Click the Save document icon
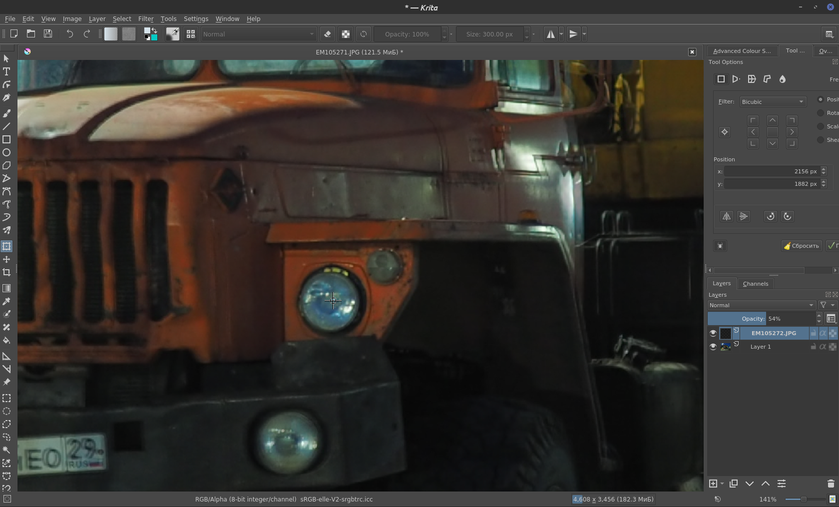 tap(48, 34)
